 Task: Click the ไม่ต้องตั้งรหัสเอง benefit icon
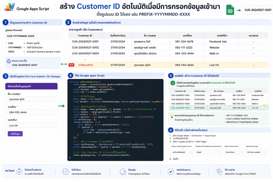19,172
